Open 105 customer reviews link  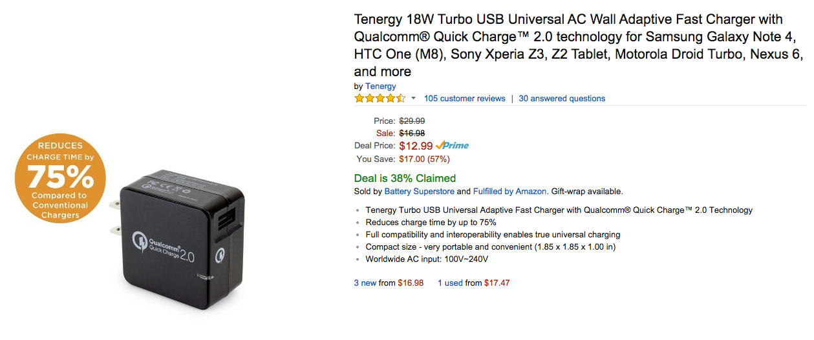click(x=464, y=99)
